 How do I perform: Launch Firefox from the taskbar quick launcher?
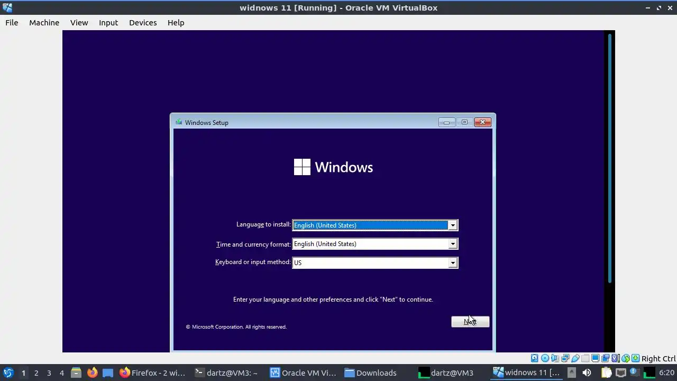tap(92, 373)
